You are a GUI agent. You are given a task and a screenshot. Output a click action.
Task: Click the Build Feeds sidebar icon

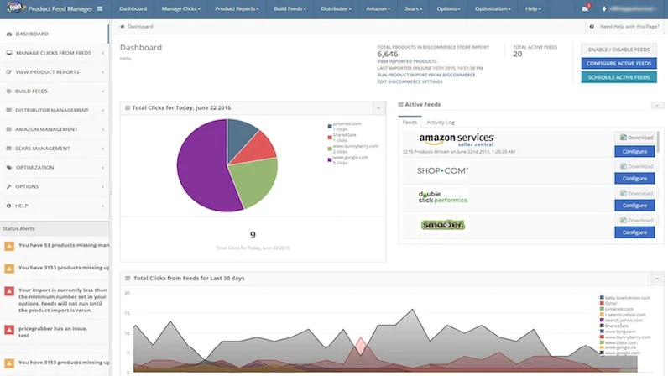pyautogui.click(x=8, y=91)
